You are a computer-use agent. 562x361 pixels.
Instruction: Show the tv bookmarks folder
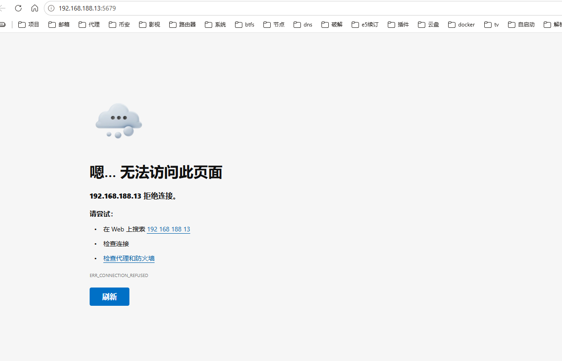tap(492, 25)
